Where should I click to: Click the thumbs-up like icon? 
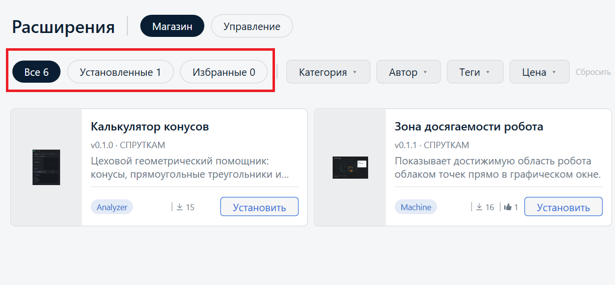[508, 207]
